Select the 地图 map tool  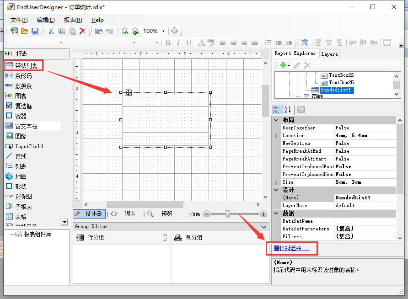coord(16,176)
